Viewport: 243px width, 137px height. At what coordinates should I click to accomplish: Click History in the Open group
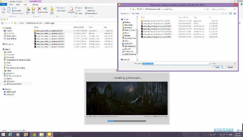click(79, 13)
